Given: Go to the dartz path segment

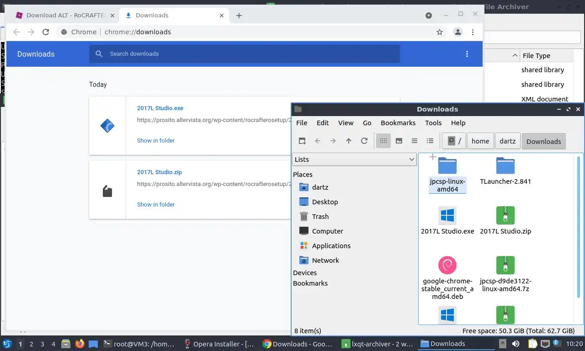Looking at the screenshot, I should tap(507, 141).
